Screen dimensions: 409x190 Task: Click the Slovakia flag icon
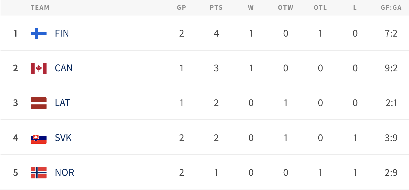[39, 138]
